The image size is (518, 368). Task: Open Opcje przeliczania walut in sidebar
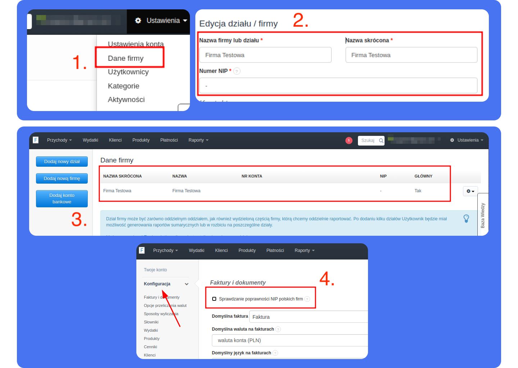coord(165,305)
